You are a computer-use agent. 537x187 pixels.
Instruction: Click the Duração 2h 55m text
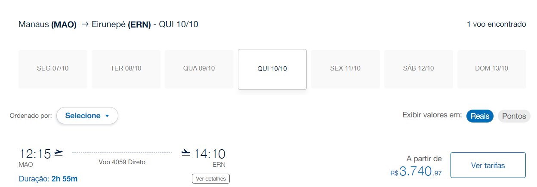[48, 178]
